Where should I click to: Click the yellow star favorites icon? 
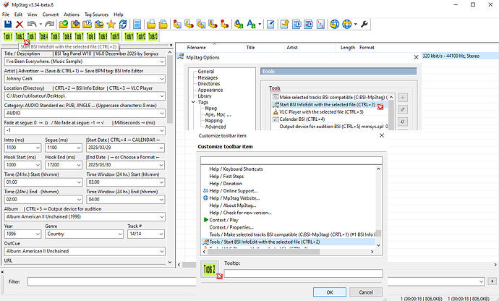click(111, 24)
